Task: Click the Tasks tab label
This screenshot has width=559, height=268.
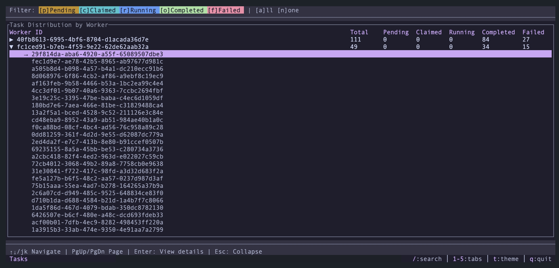Action: pyautogui.click(x=18, y=259)
